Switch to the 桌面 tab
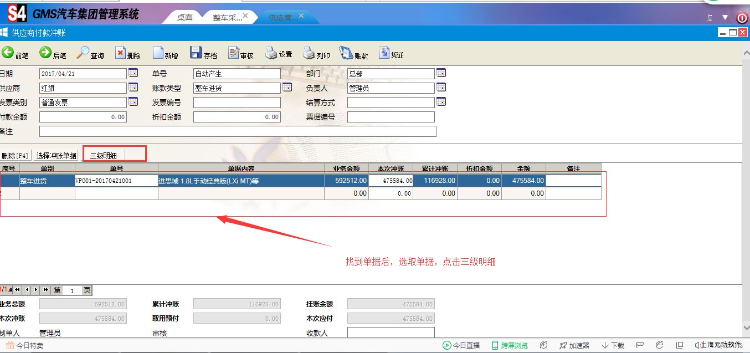This screenshot has height=353, width=750. [x=184, y=17]
